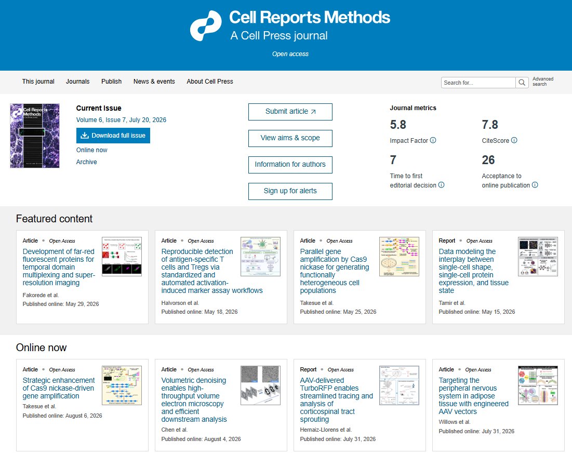The width and height of the screenshot is (572, 454).
Task: Click Chen et al. article thumbnail
Action: point(260,385)
